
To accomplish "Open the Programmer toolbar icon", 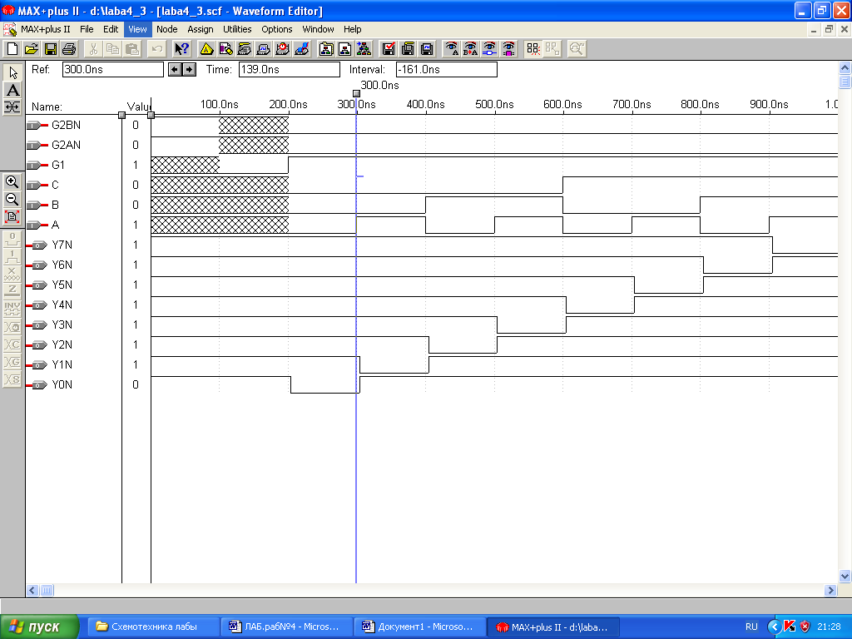I will click(x=301, y=49).
